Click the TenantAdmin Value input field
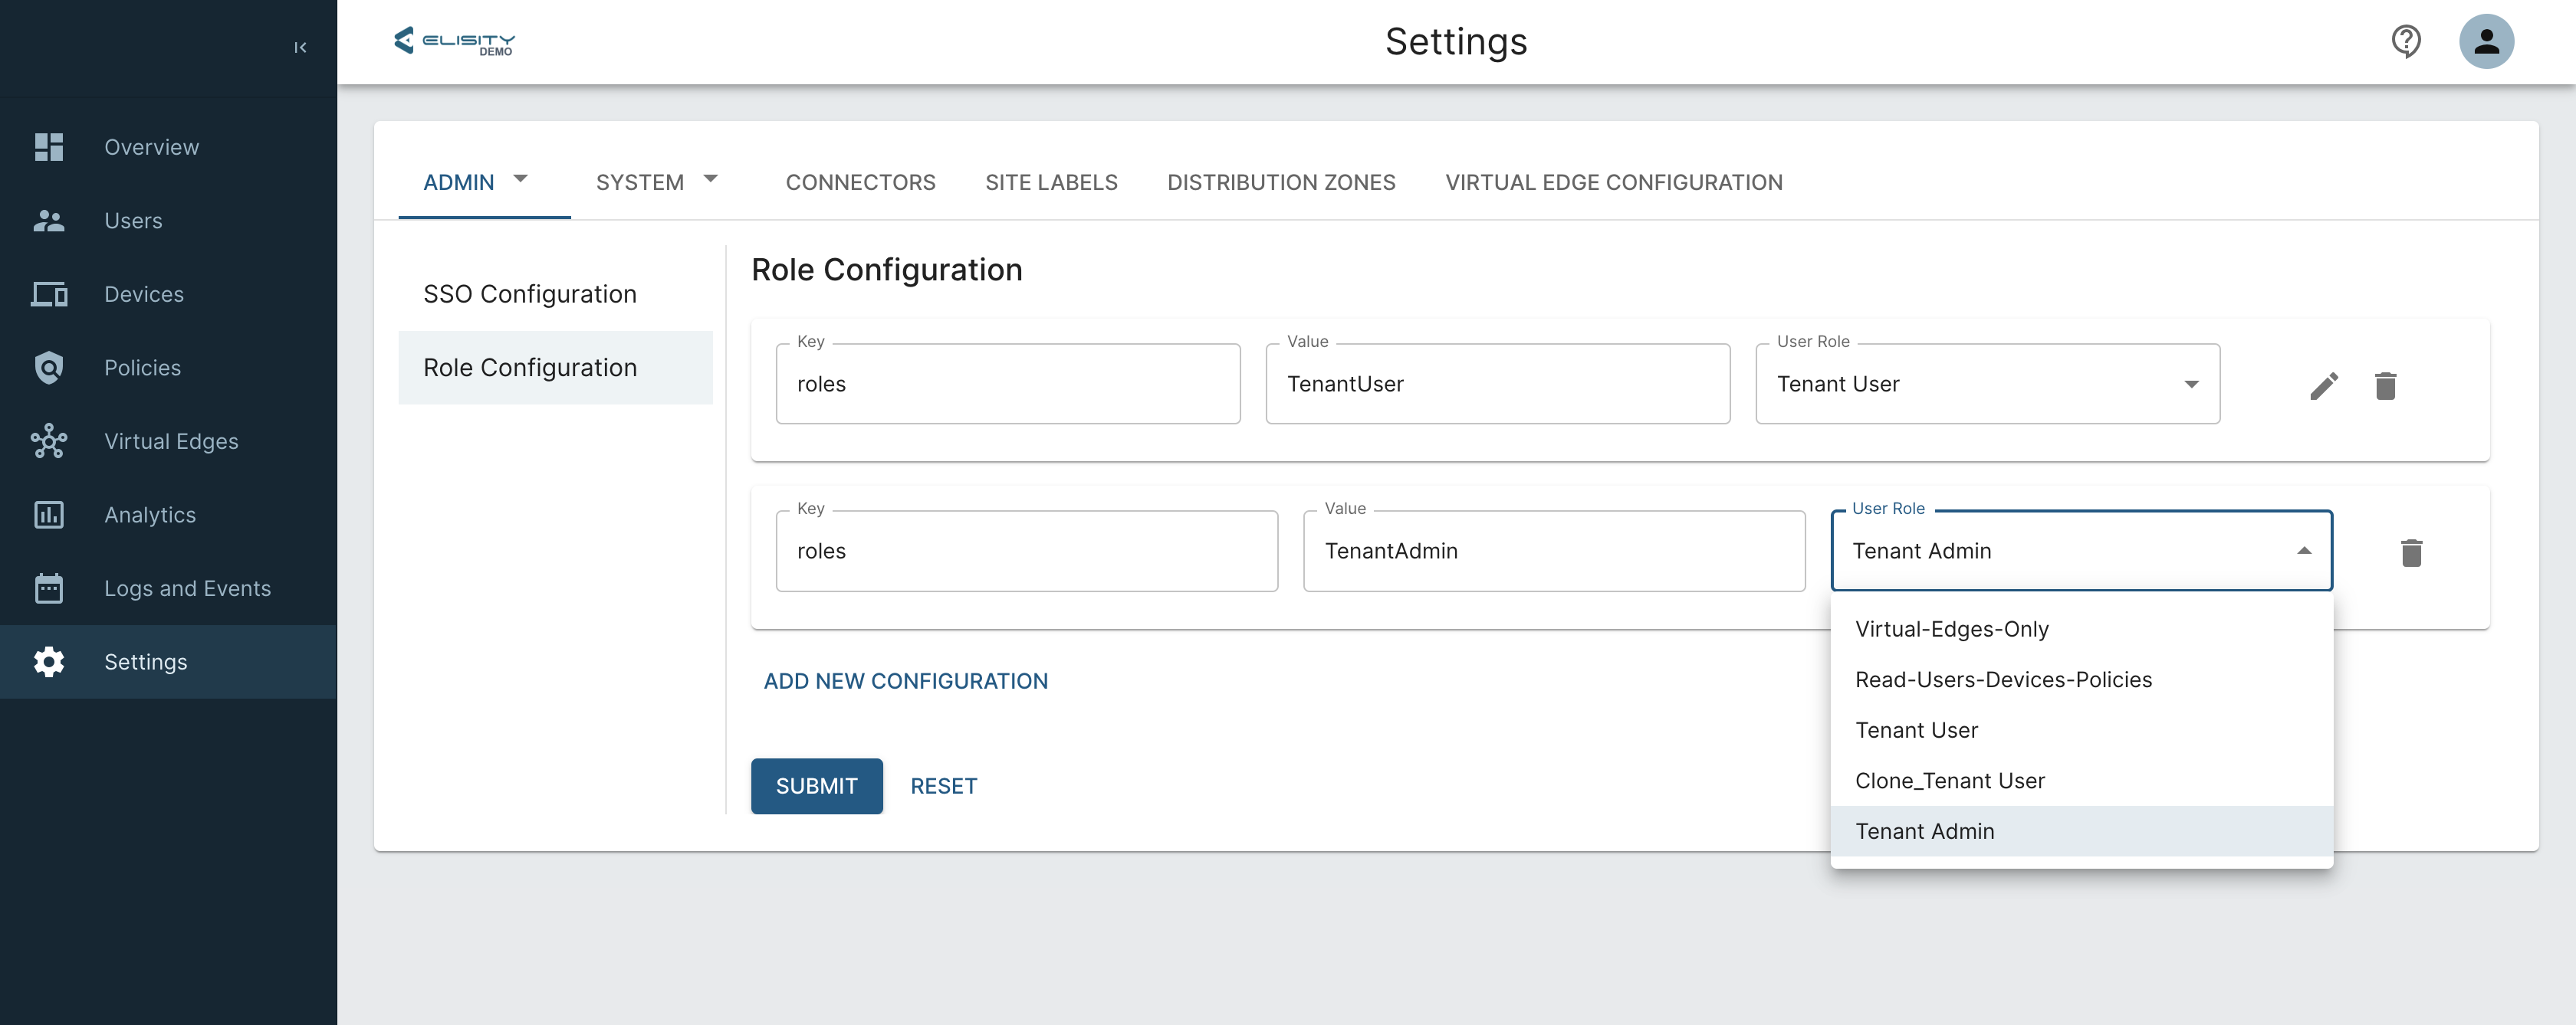2576x1025 pixels. (x=1553, y=552)
